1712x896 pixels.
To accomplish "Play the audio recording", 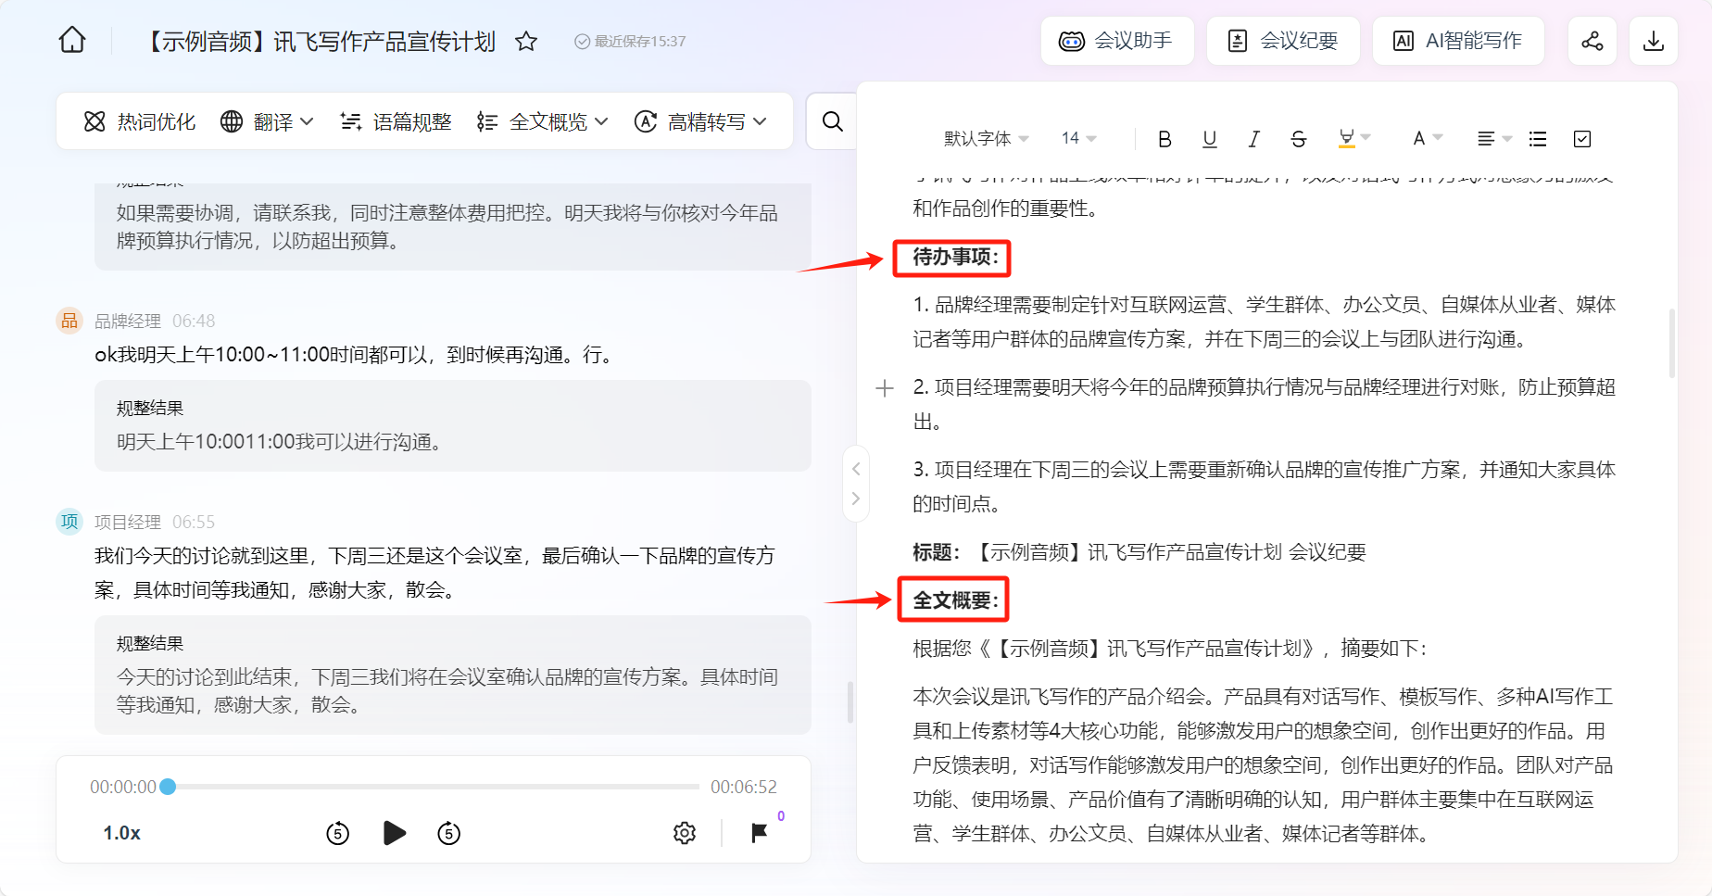I will point(395,833).
